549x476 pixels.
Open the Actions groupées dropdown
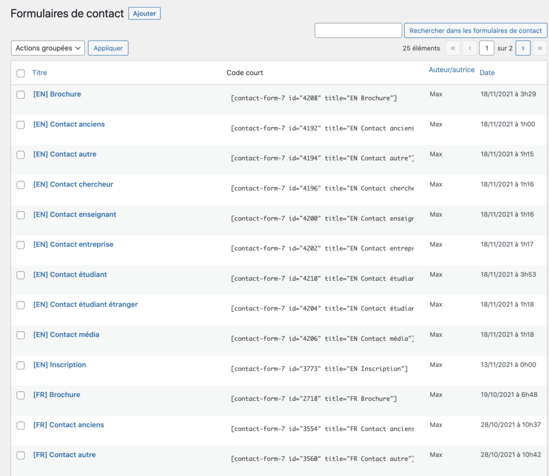[x=48, y=48]
